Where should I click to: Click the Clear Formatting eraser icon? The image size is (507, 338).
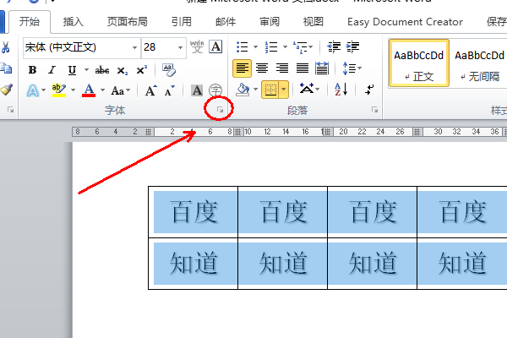pos(169,70)
